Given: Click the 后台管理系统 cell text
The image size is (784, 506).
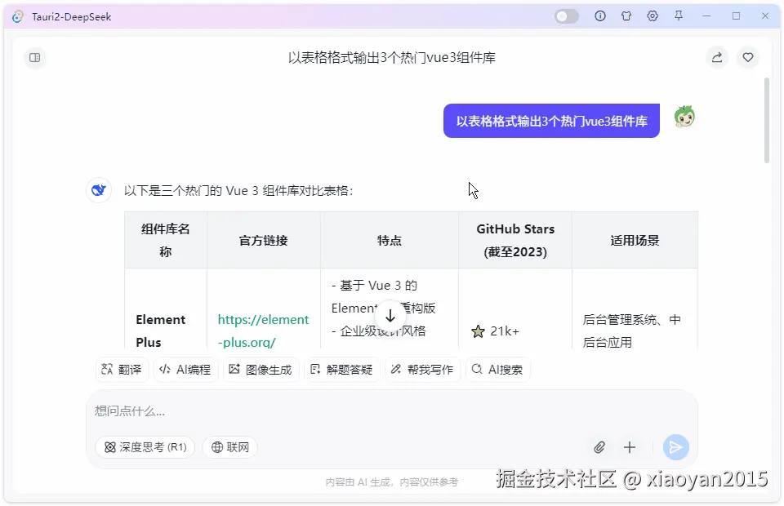Looking at the screenshot, I should [x=631, y=331].
